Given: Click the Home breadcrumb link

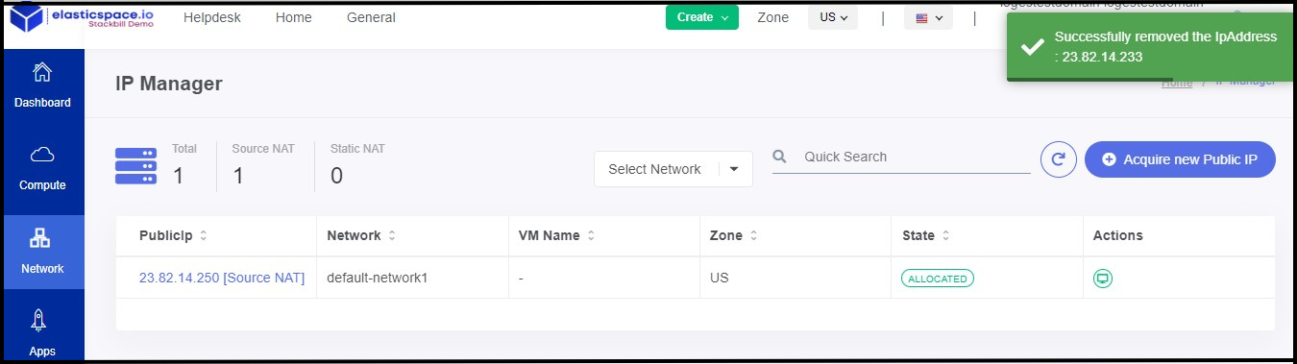Looking at the screenshot, I should tap(1177, 83).
